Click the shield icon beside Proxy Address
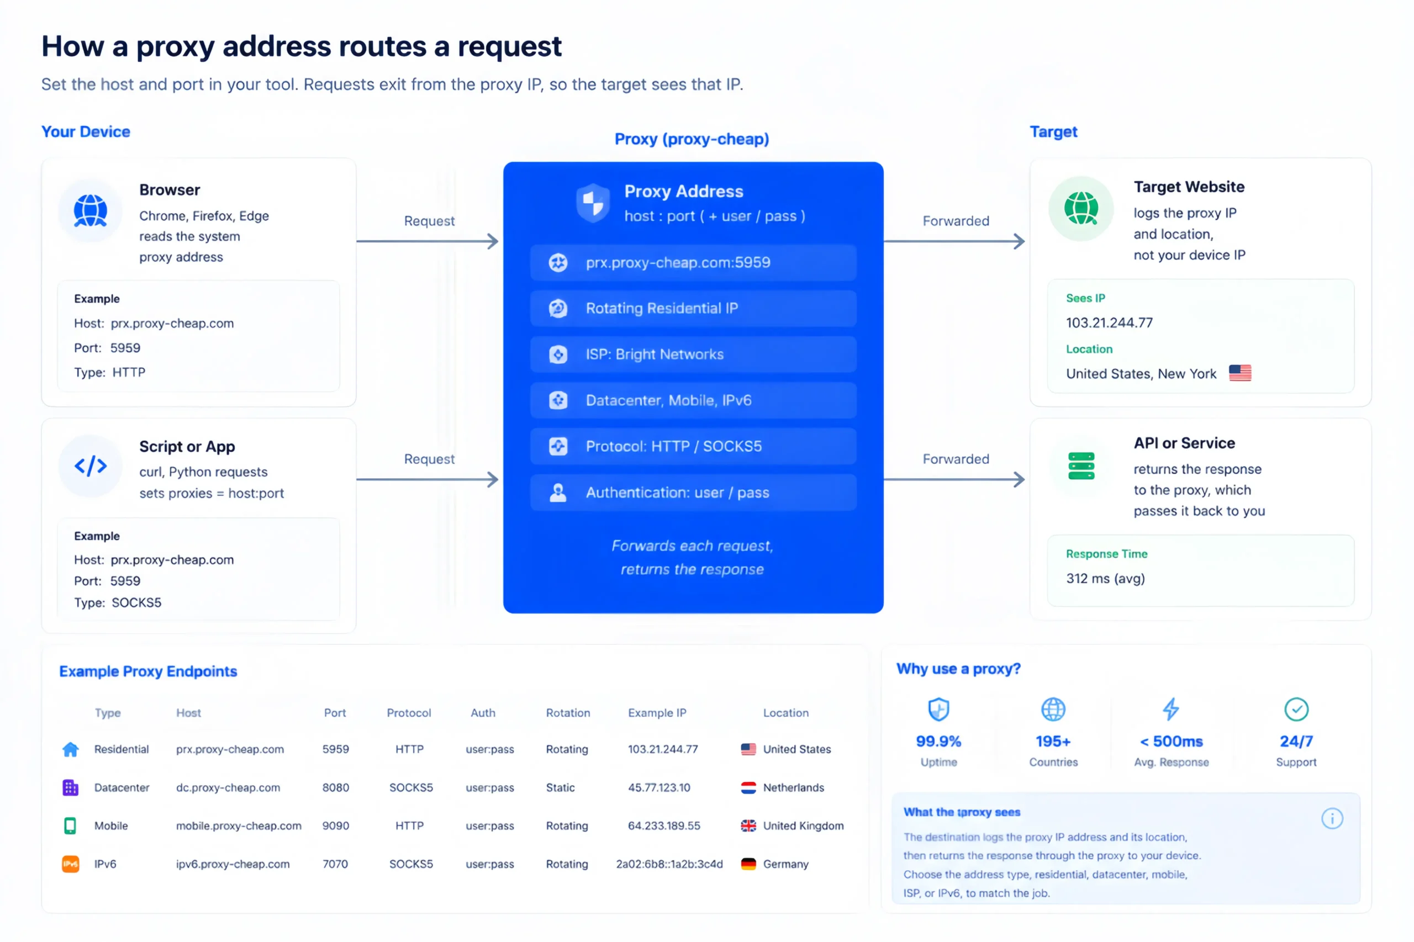This screenshot has width=1414, height=942. click(593, 203)
